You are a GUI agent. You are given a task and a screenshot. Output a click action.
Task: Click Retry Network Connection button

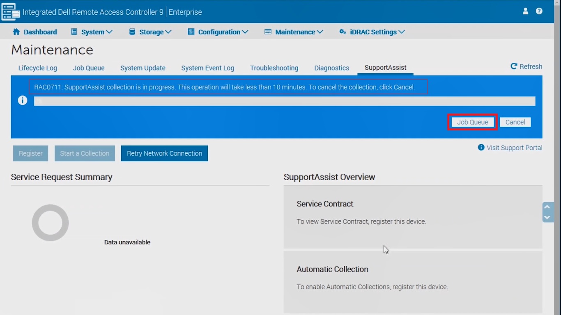point(164,153)
